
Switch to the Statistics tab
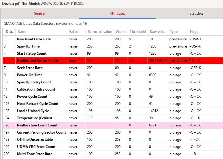[x=196, y=13]
